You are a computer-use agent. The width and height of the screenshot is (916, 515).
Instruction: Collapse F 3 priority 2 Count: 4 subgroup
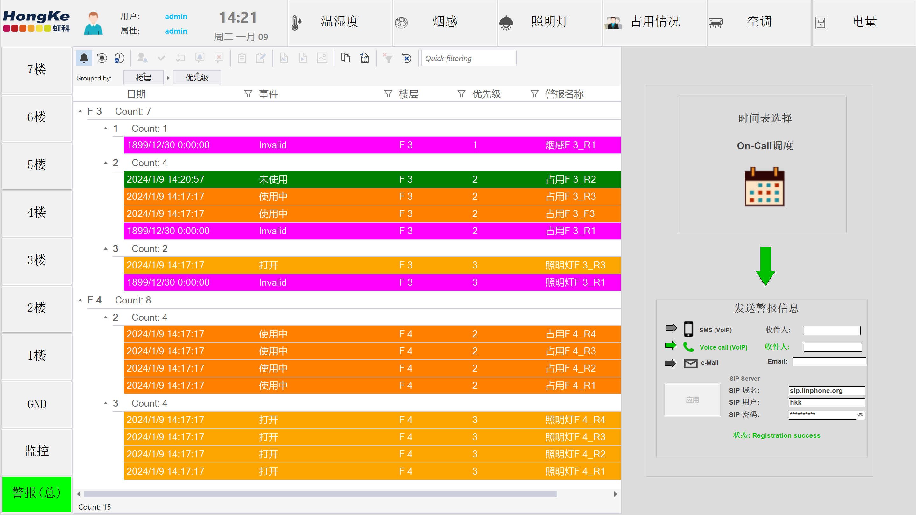(106, 163)
